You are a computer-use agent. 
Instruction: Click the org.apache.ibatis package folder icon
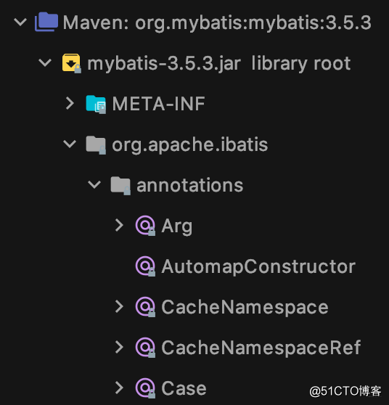[x=96, y=144]
